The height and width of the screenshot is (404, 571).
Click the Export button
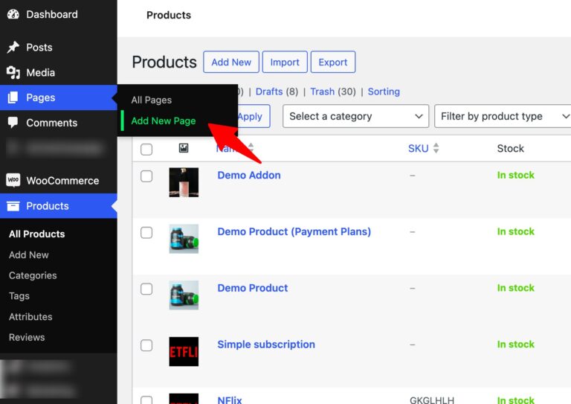[332, 62]
